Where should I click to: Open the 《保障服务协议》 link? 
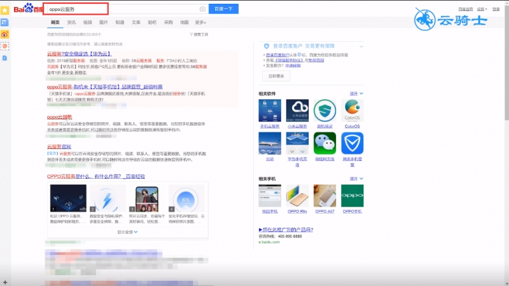(289, 60)
